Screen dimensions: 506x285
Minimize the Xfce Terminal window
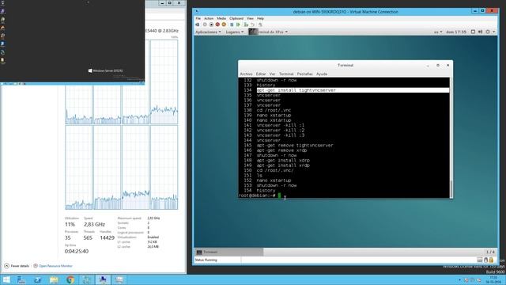pos(428,65)
